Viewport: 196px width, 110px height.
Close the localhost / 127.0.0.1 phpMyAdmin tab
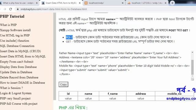pyautogui.click(x=165, y=3)
